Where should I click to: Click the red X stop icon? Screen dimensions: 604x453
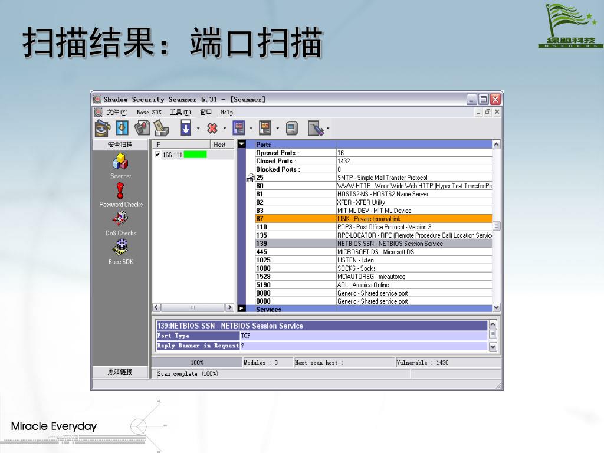click(x=212, y=128)
